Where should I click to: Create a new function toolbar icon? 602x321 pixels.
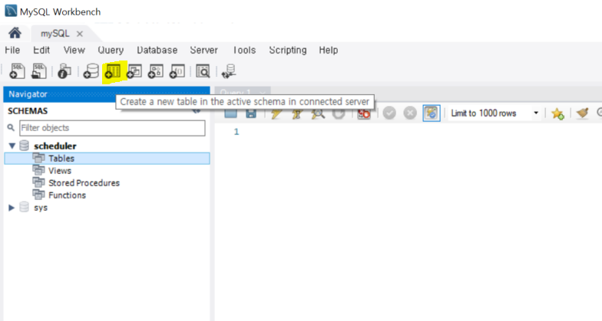(177, 71)
